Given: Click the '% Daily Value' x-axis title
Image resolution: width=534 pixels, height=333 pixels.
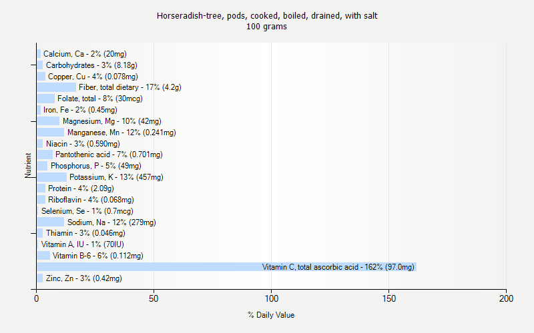Looking at the screenshot, I should (x=271, y=315).
